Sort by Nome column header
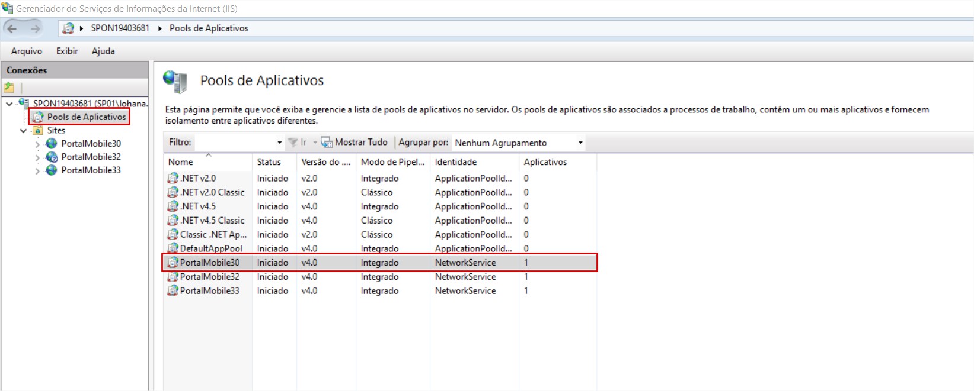This screenshot has width=974, height=391. tap(208, 161)
